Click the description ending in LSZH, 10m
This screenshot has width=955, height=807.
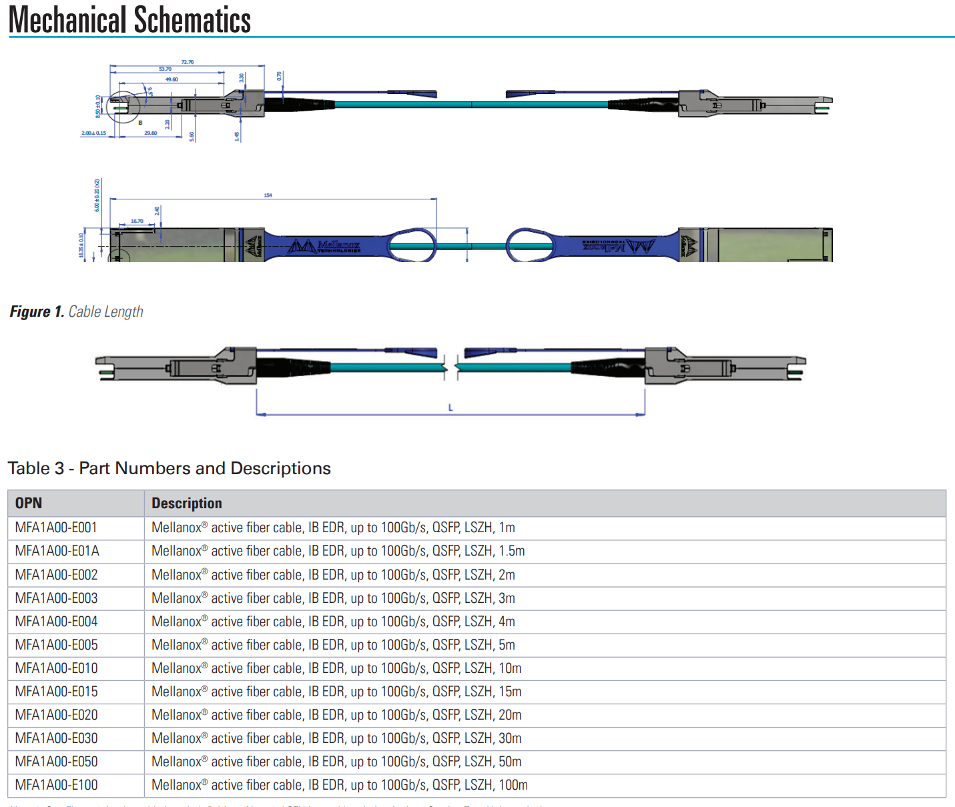[x=336, y=668]
